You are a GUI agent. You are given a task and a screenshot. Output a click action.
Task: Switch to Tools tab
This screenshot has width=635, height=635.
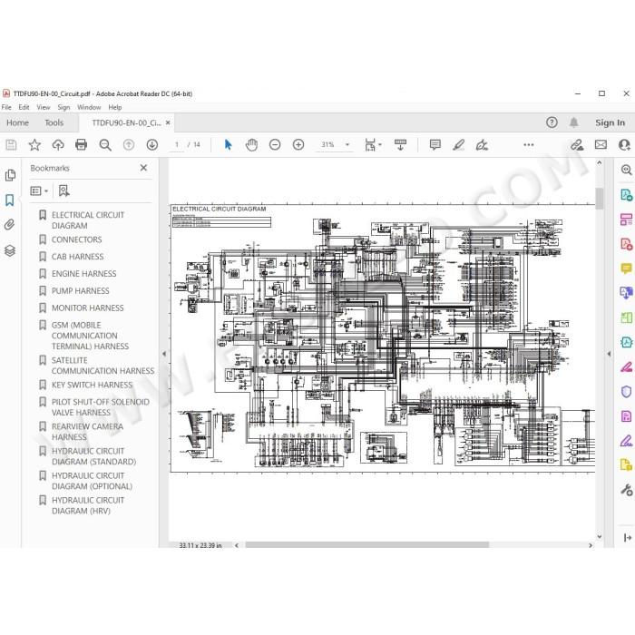[x=54, y=122]
